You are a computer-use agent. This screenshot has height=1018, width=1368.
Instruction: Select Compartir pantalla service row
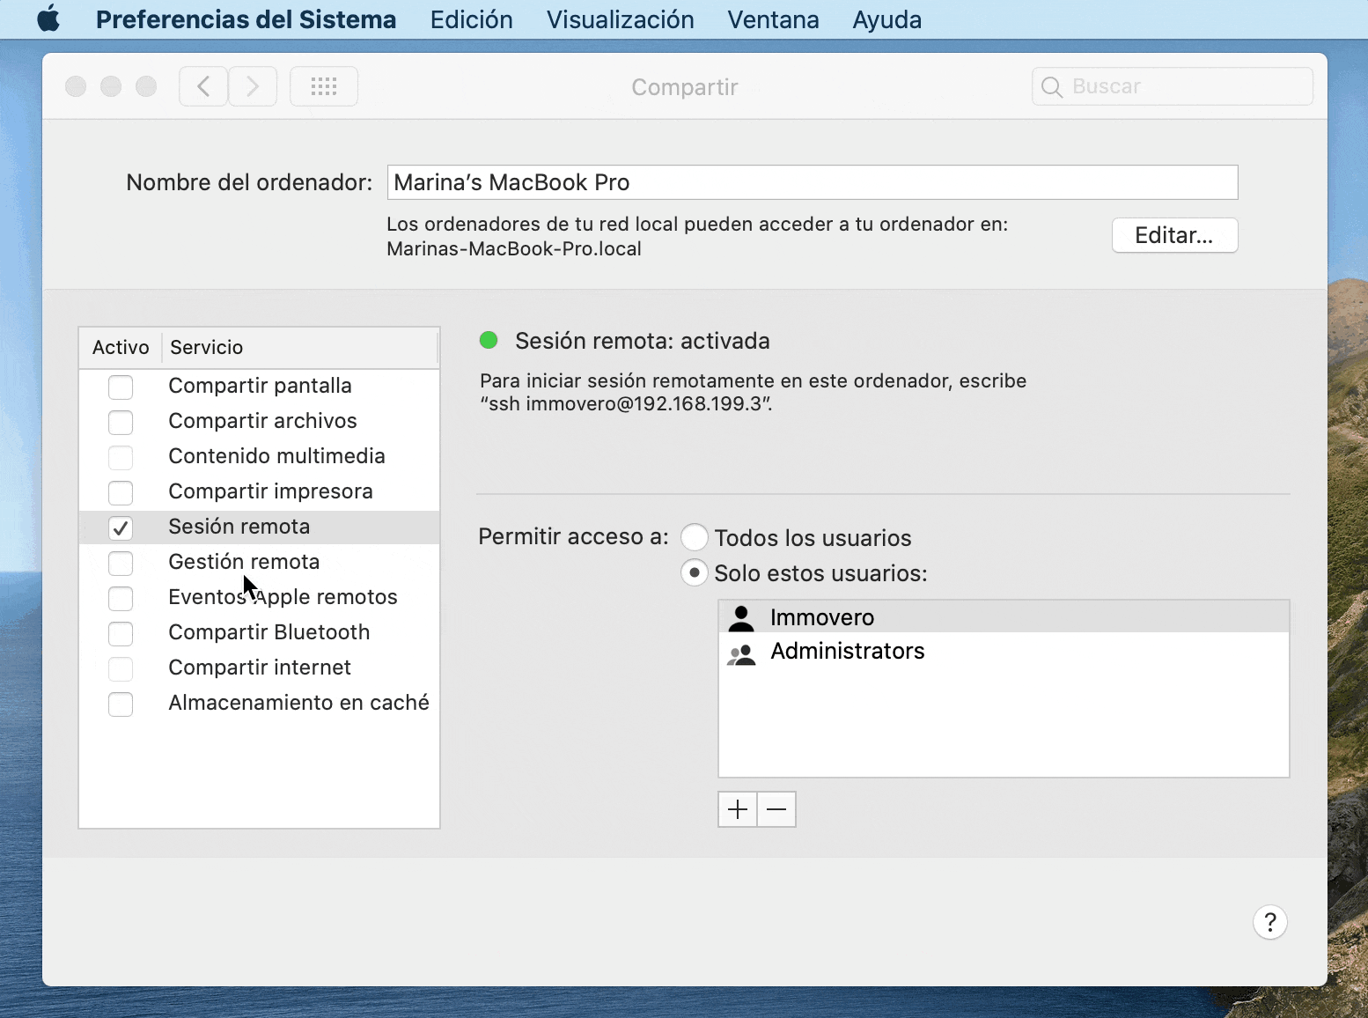(259, 387)
